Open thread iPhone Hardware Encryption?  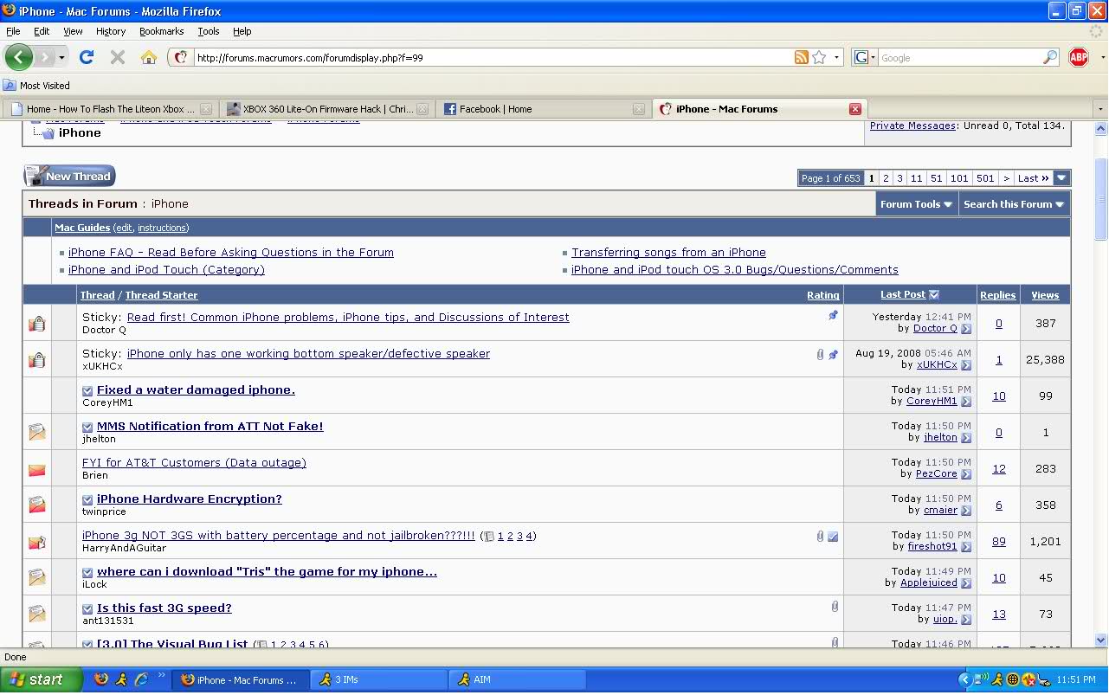pyautogui.click(x=190, y=499)
